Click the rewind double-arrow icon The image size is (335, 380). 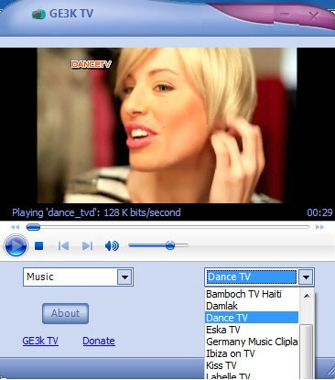(x=15, y=227)
